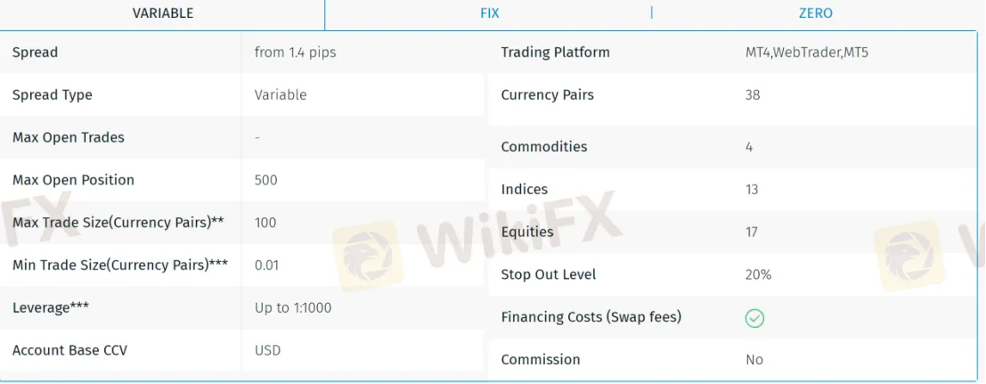Screen dimensions: 986x384
Task: Switch to the VARIABLE account tab
Action: click(162, 13)
